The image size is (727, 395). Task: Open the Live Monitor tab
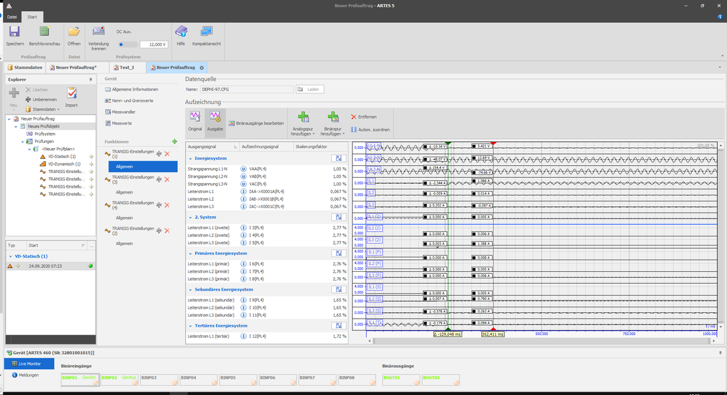pos(29,364)
